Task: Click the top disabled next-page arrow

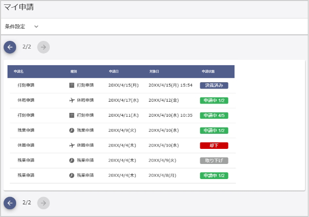Action: tap(43, 47)
